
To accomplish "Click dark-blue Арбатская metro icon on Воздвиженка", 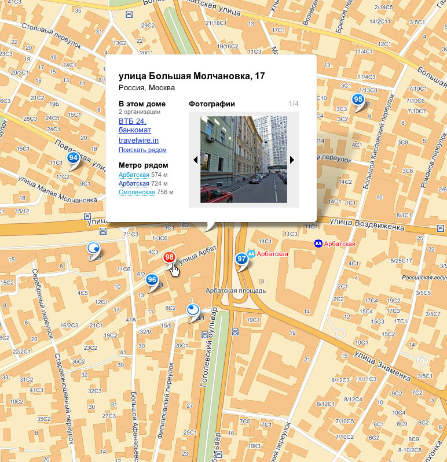I will tap(318, 244).
